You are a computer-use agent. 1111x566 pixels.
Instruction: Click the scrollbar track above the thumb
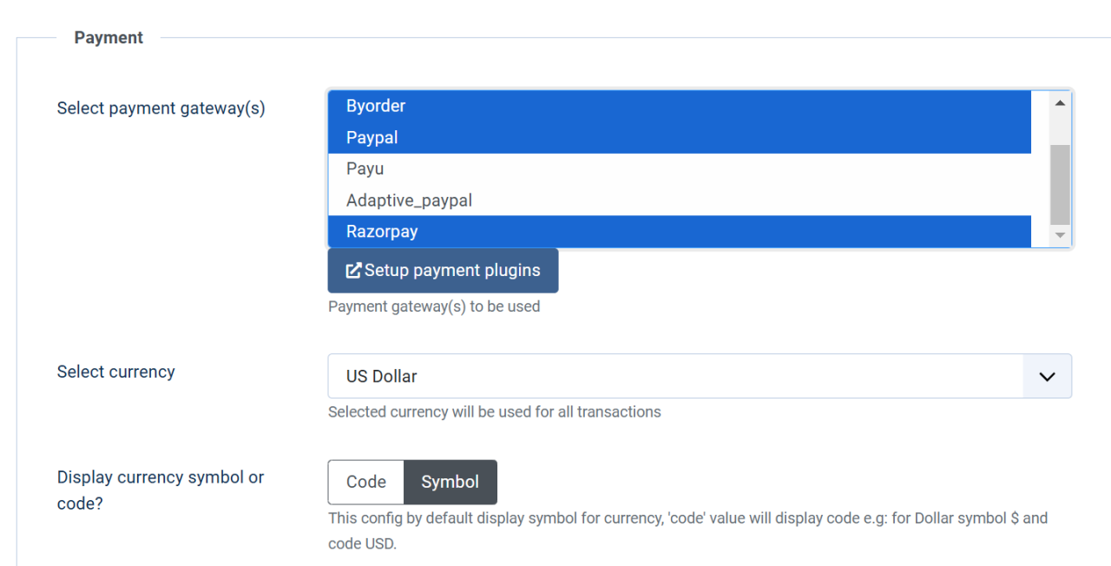pos(1060,128)
